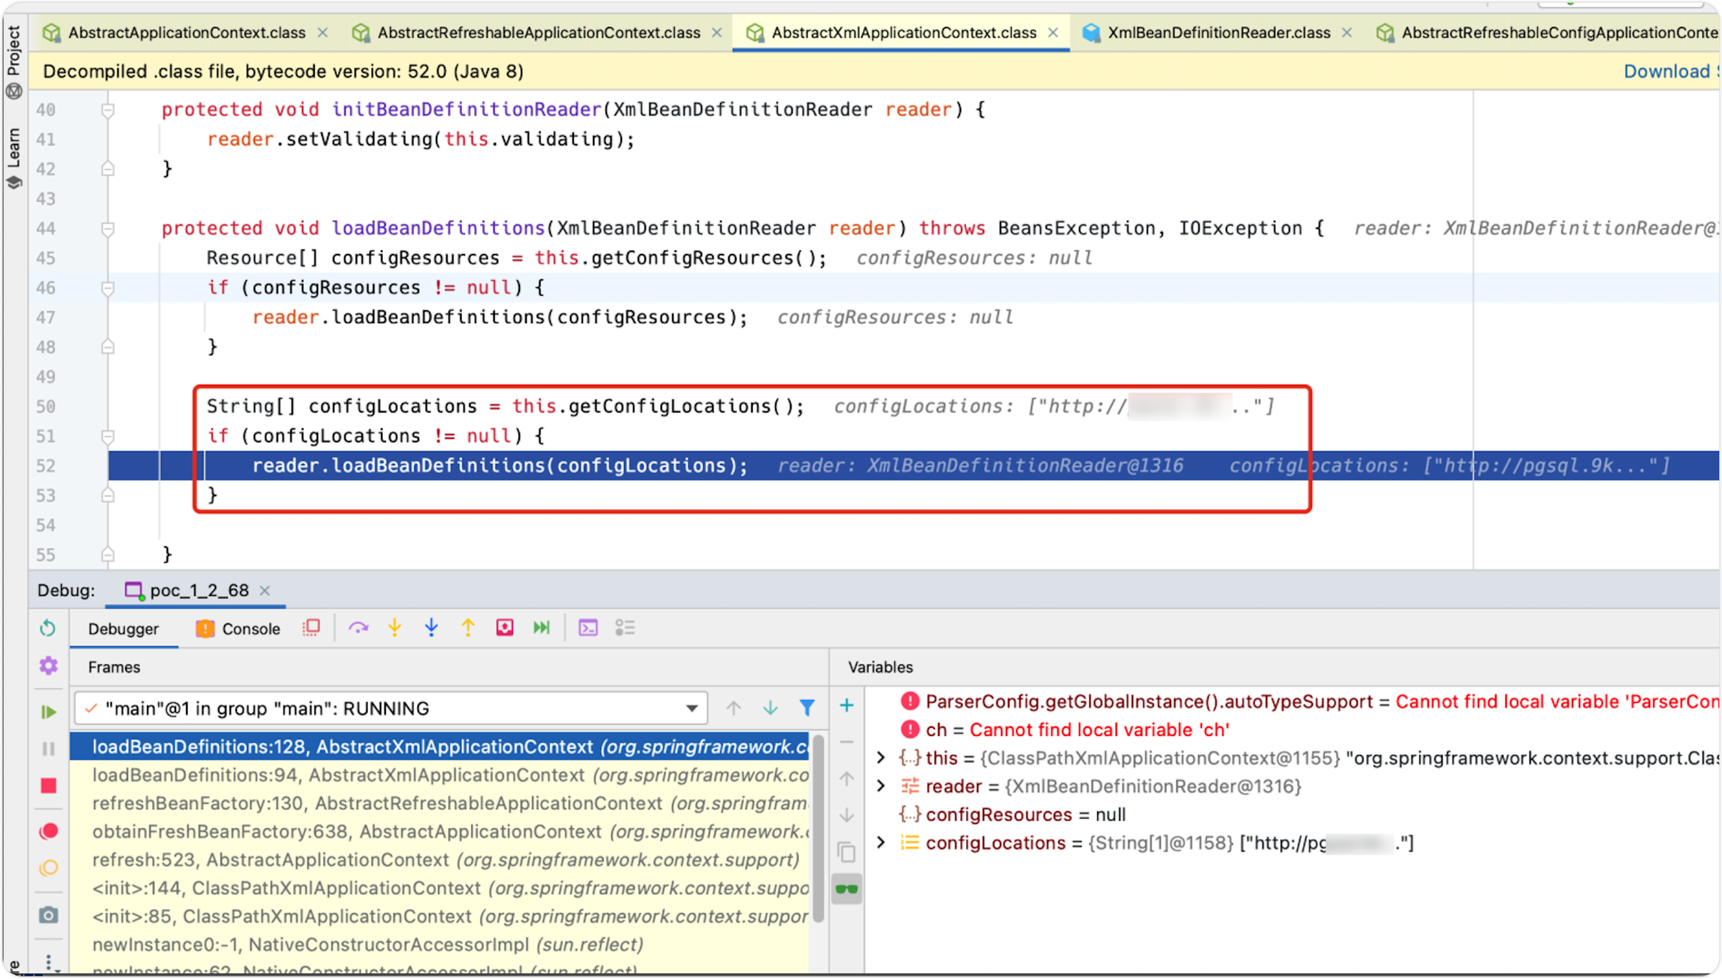This screenshot has width=1722, height=979.
Task: Move to next frame down arrow
Action: click(770, 708)
